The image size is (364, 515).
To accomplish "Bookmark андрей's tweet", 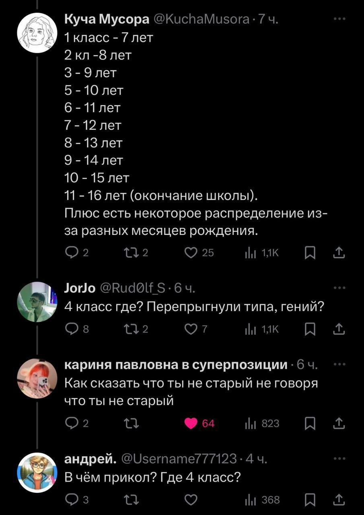I will tap(309, 500).
